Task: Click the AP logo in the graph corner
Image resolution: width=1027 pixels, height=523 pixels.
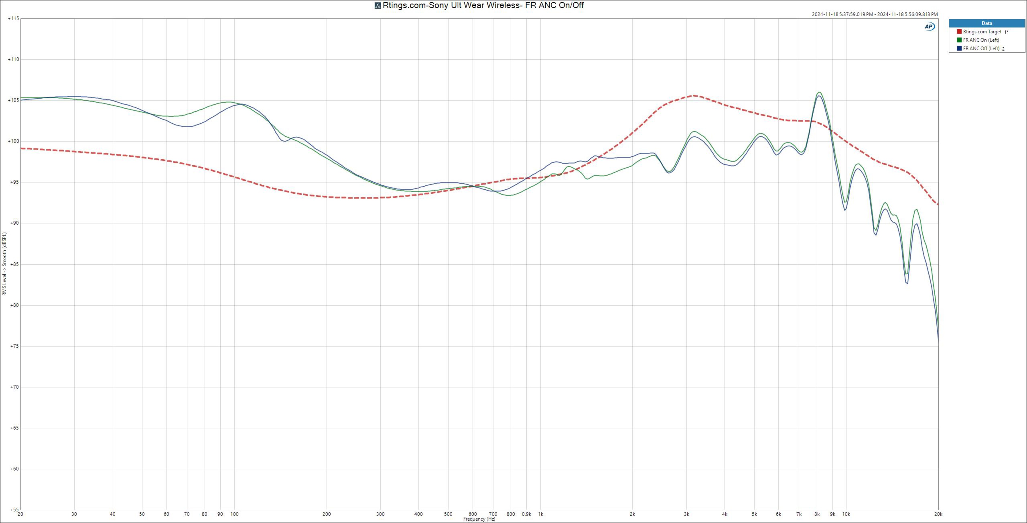Action: 929,26
